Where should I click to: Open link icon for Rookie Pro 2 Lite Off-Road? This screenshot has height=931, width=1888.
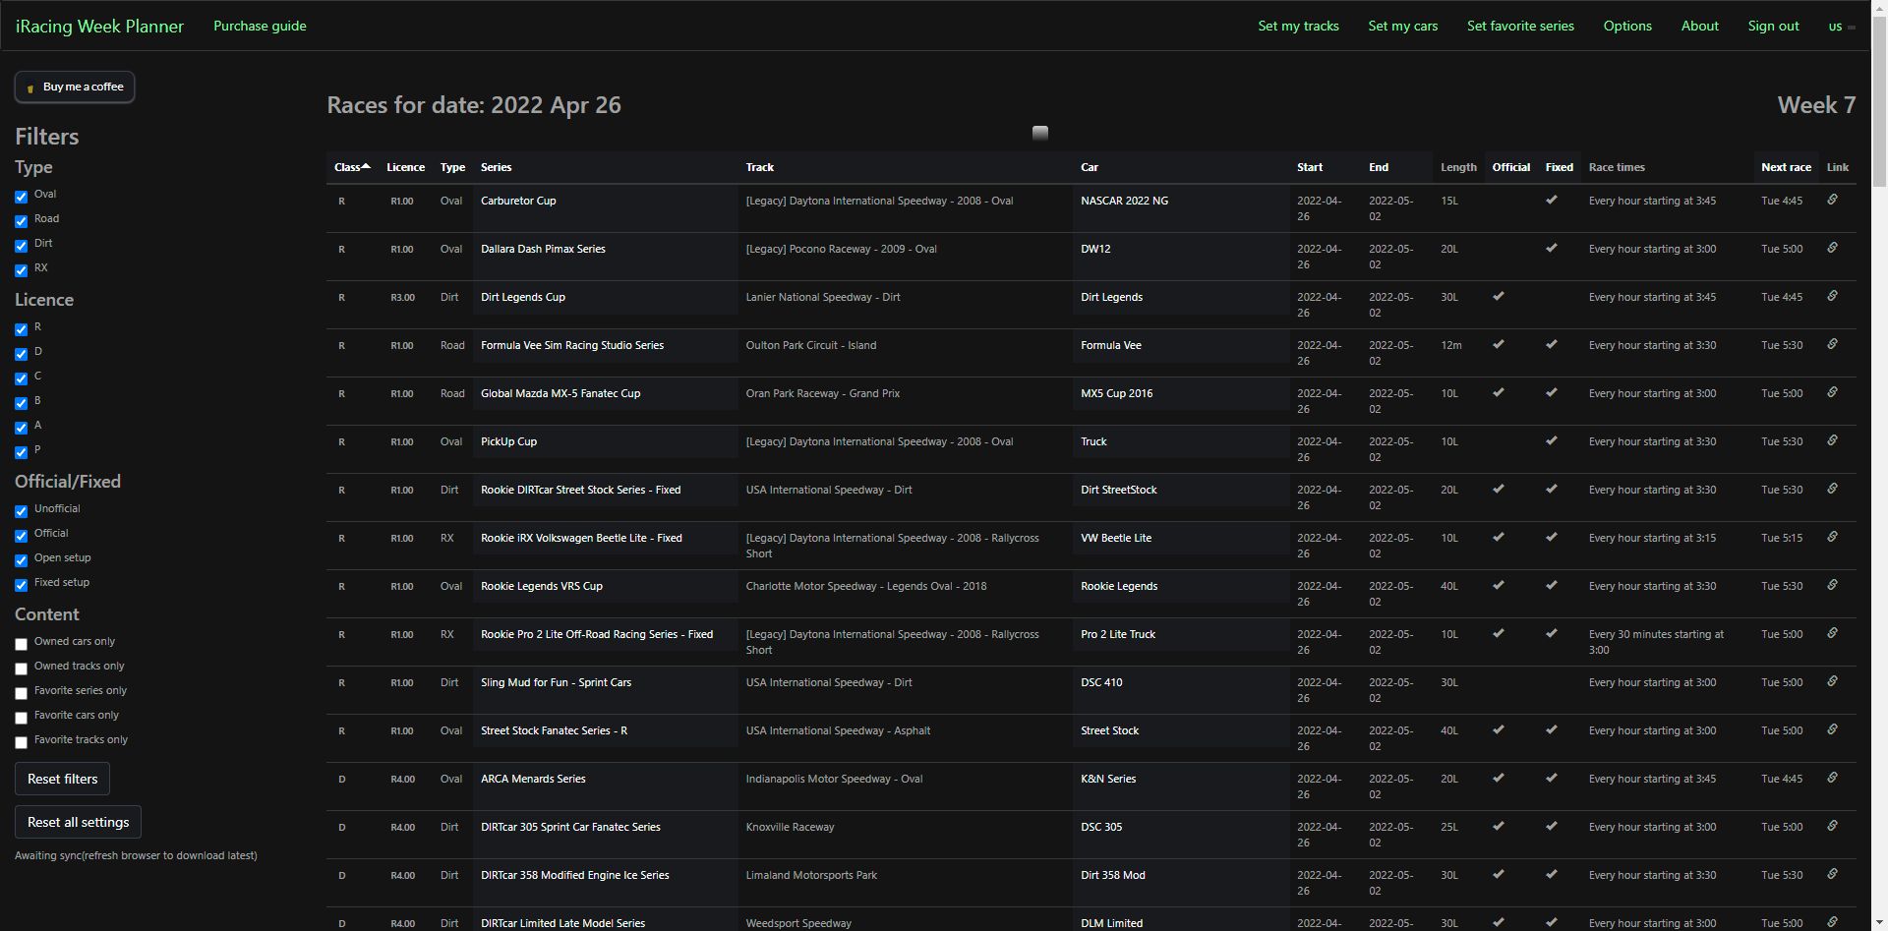click(1832, 633)
